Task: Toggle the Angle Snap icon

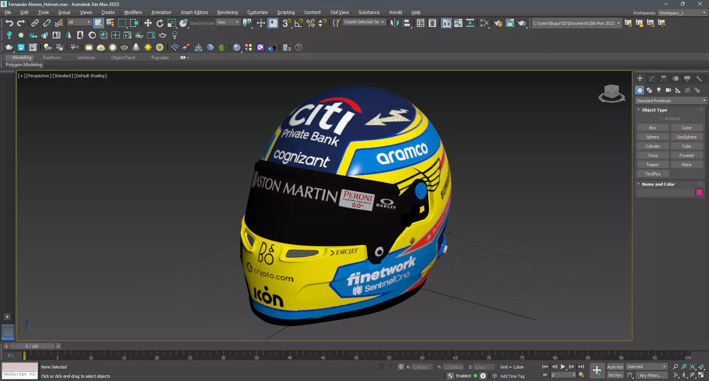Action: pos(299,23)
